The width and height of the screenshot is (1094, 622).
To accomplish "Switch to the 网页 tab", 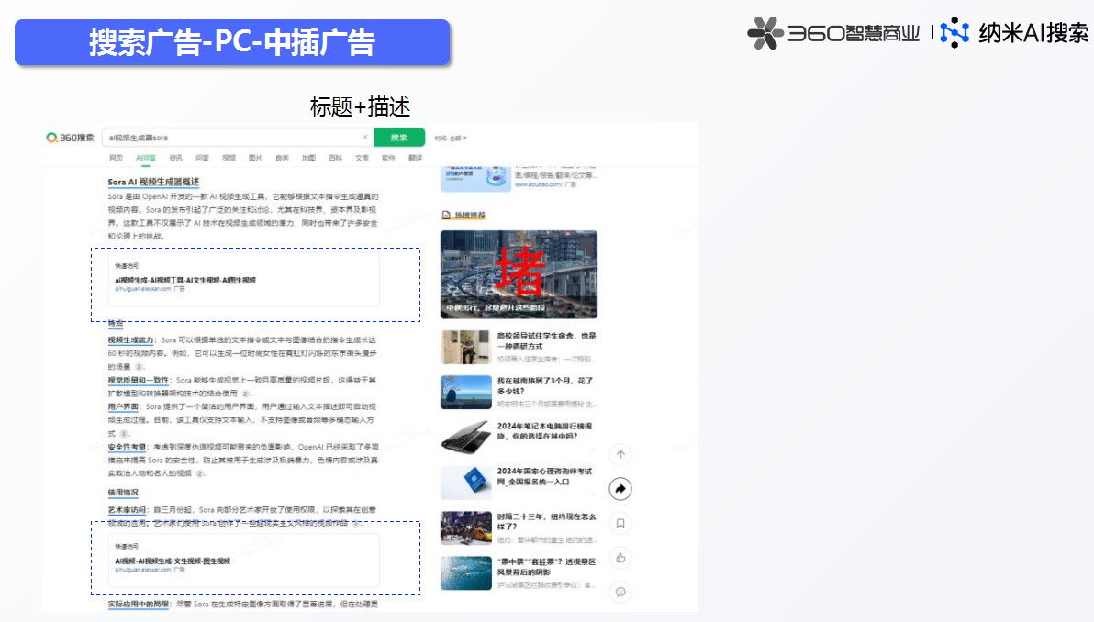I will [x=116, y=159].
